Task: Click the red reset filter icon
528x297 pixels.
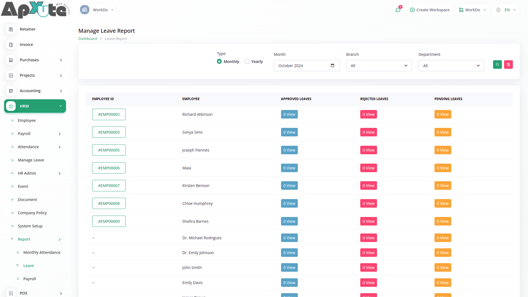Action: click(x=508, y=65)
